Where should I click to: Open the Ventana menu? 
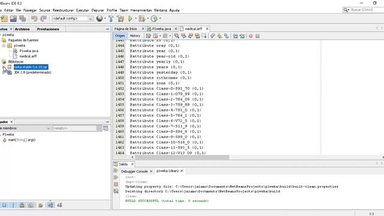tap(160, 10)
